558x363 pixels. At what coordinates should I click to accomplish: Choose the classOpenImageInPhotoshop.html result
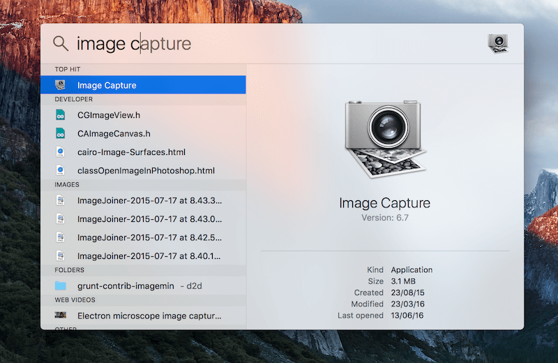146,170
